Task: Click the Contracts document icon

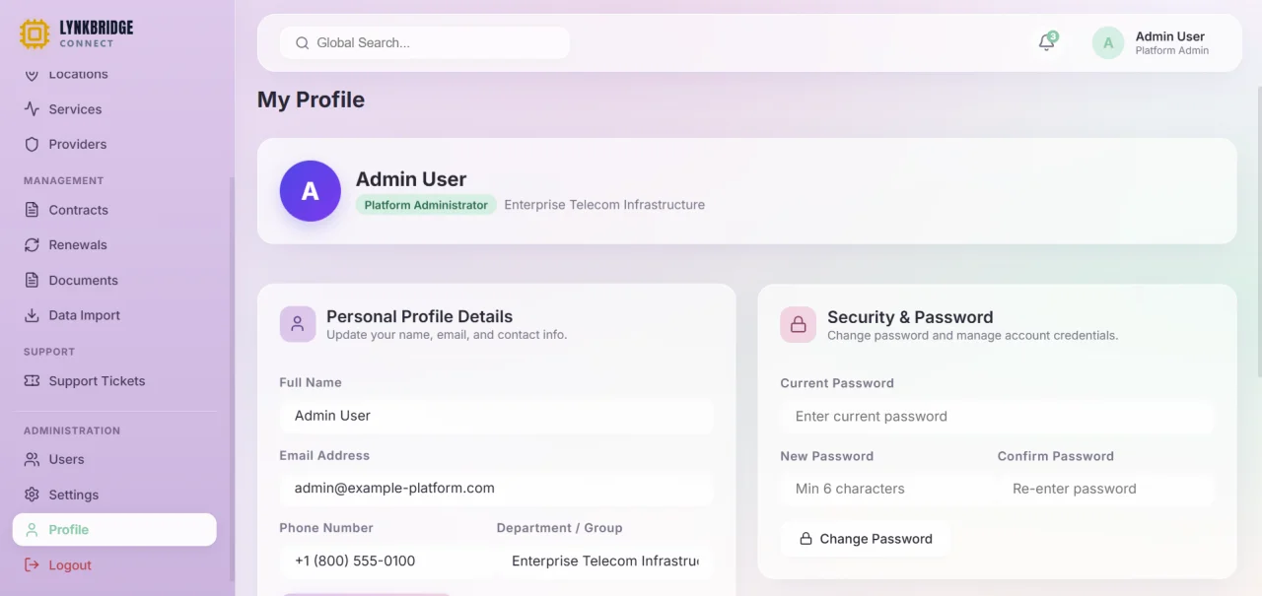Action: pos(32,210)
